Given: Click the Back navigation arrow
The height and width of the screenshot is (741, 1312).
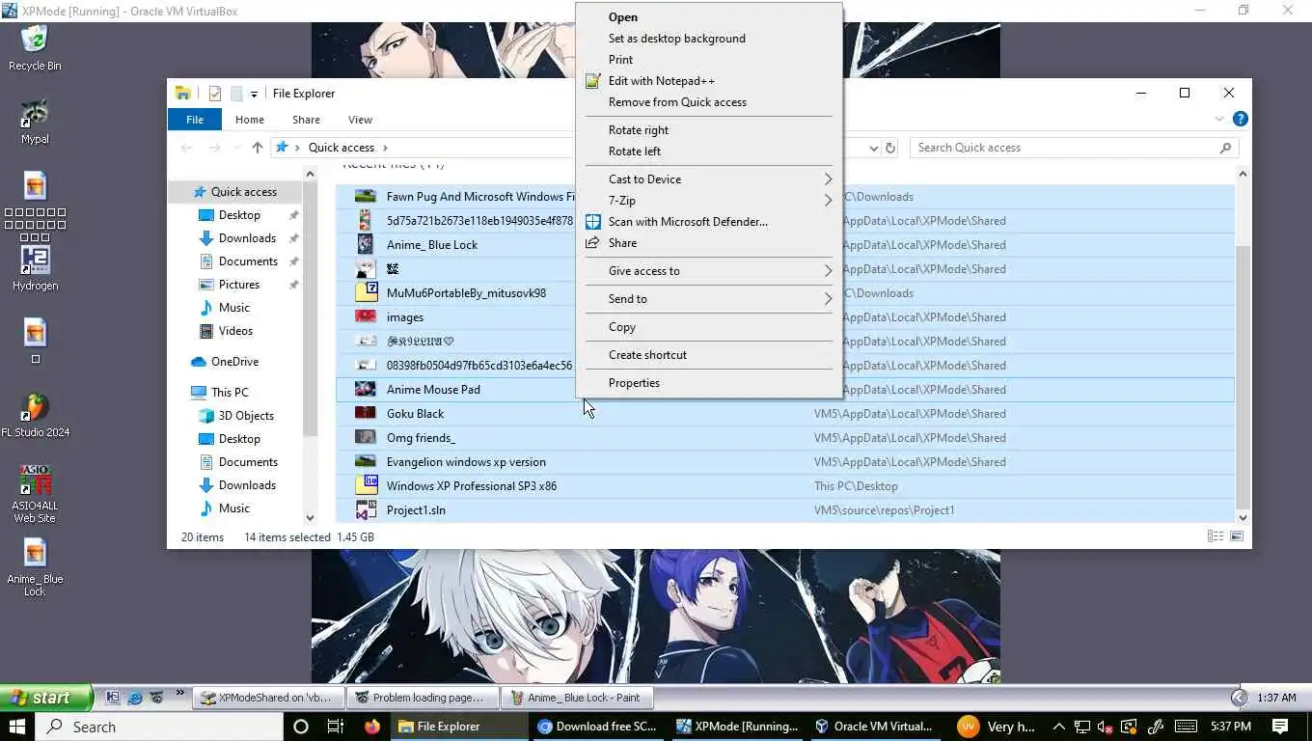Looking at the screenshot, I should point(187,148).
